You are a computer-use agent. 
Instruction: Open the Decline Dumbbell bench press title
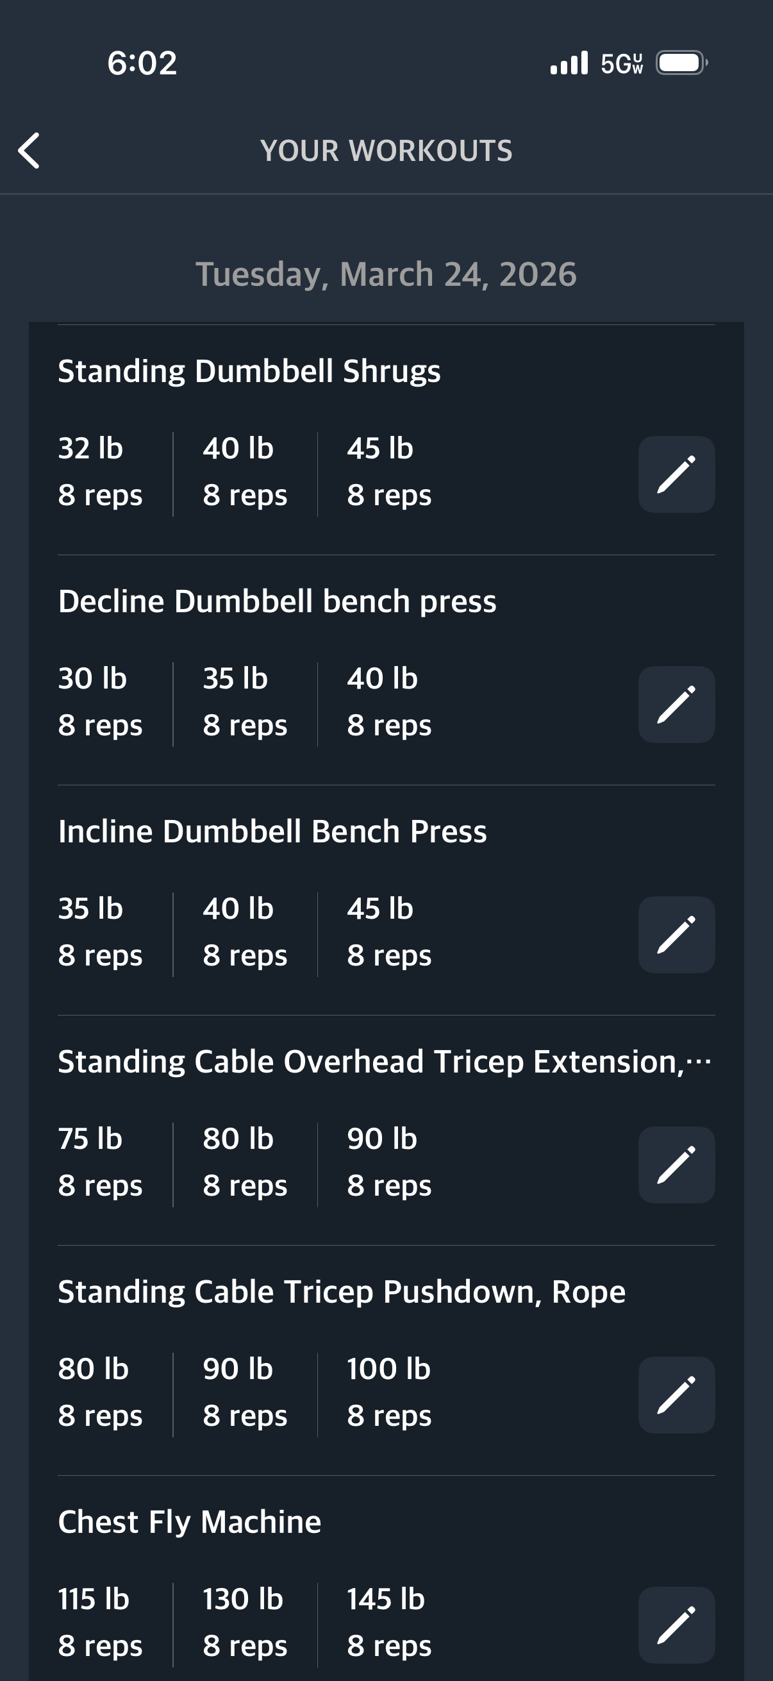[278, 601]
